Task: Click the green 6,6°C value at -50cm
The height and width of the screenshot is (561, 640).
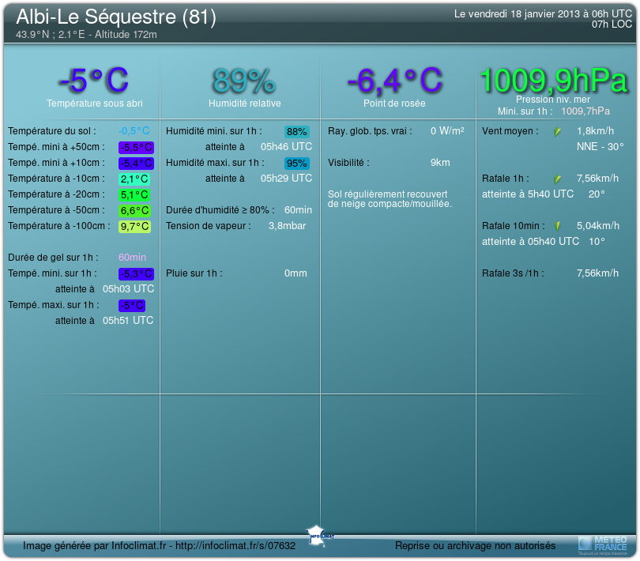Action: pos(134,210)
